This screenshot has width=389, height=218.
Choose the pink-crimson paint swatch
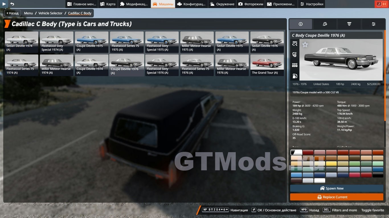click(355, 175)
